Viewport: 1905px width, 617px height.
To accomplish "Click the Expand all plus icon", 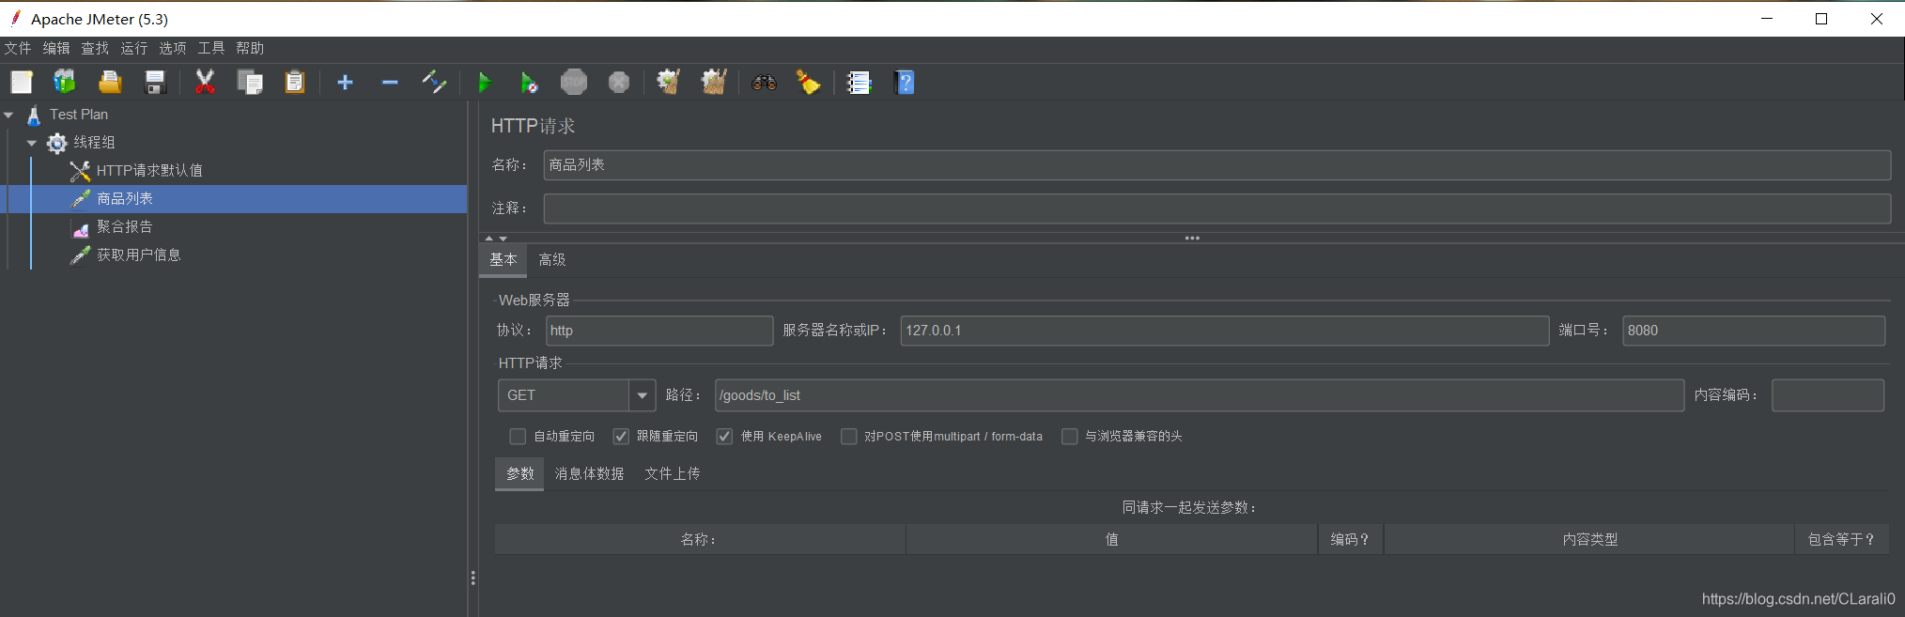I will click(345, 83).
